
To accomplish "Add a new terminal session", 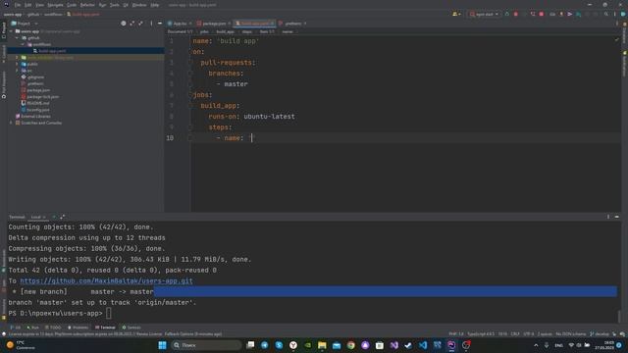I will pos(54,217).
